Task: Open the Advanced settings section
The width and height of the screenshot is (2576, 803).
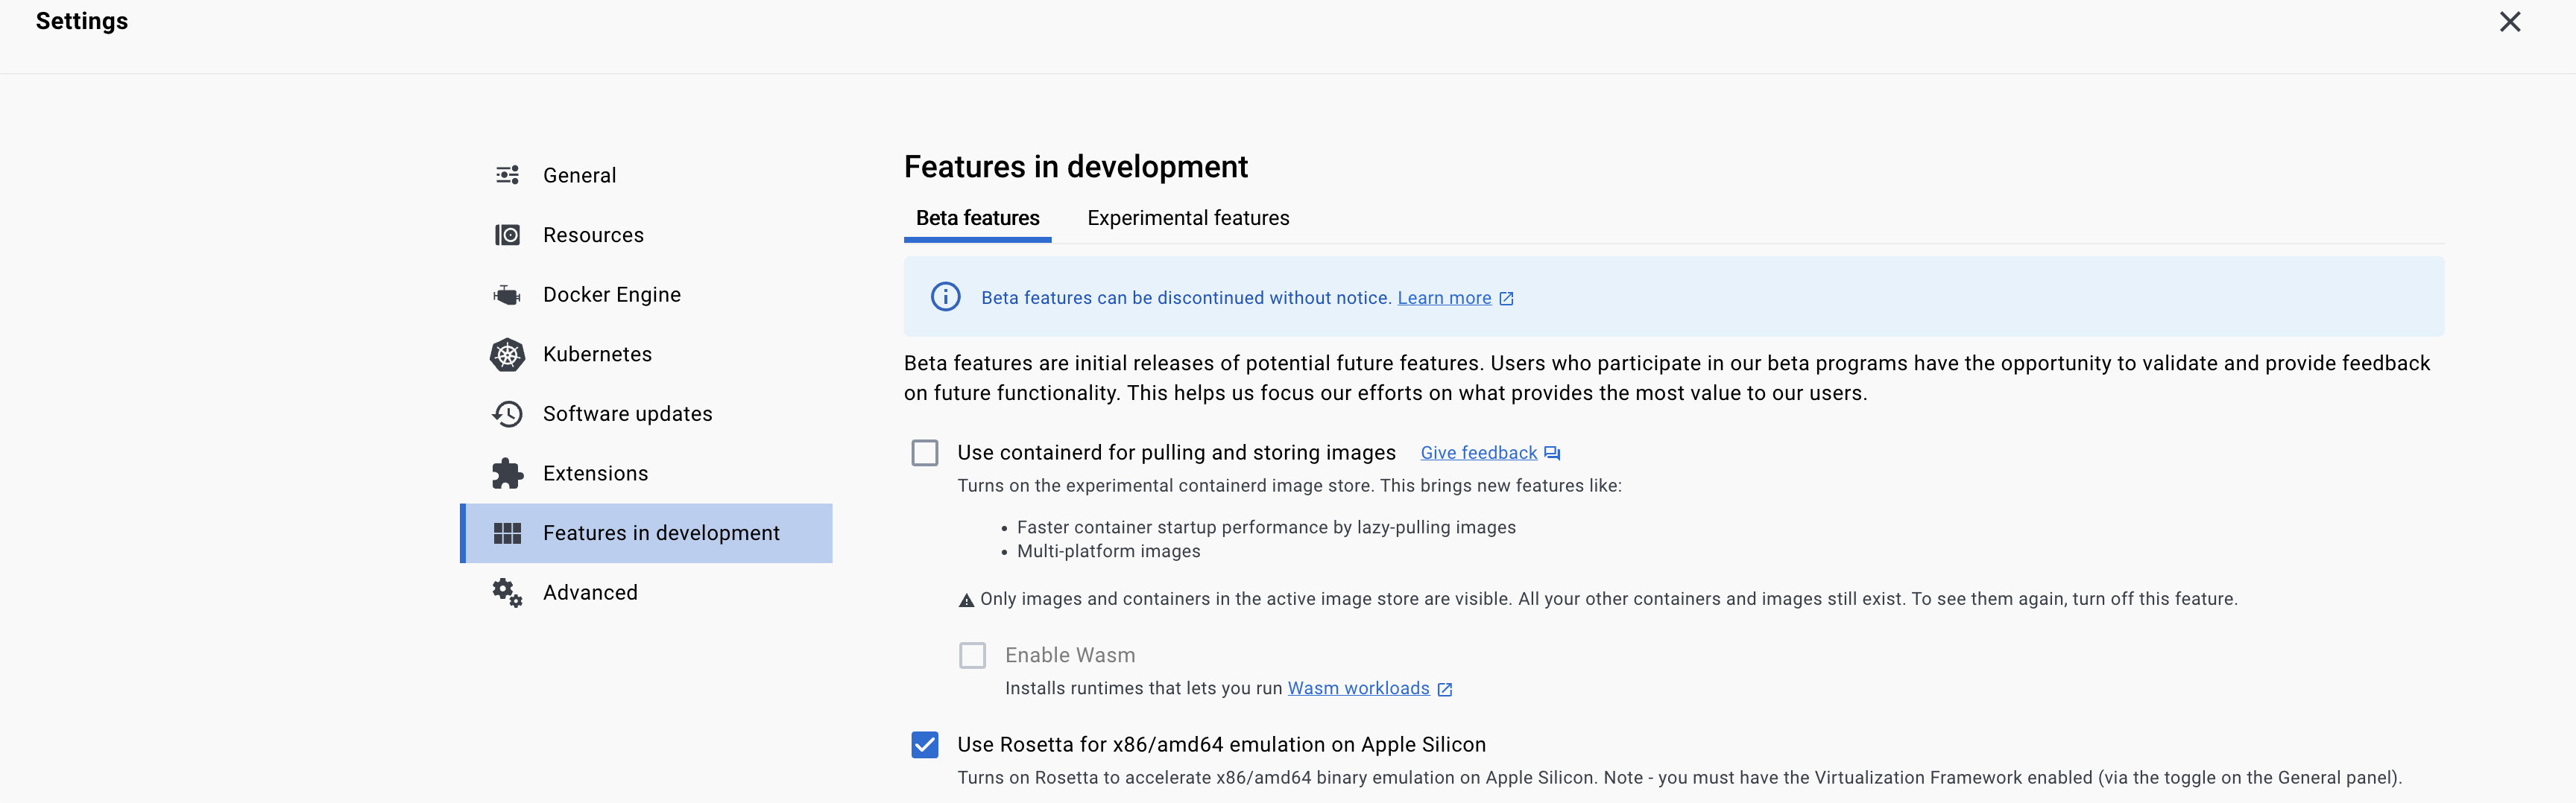Action: click(646, 592)
